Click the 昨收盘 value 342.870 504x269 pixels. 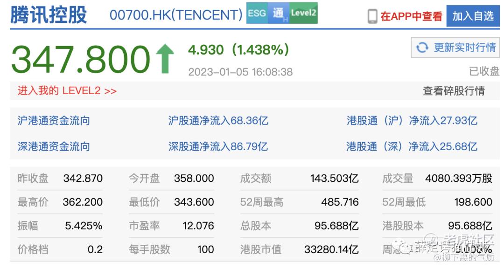pos(83,178)
